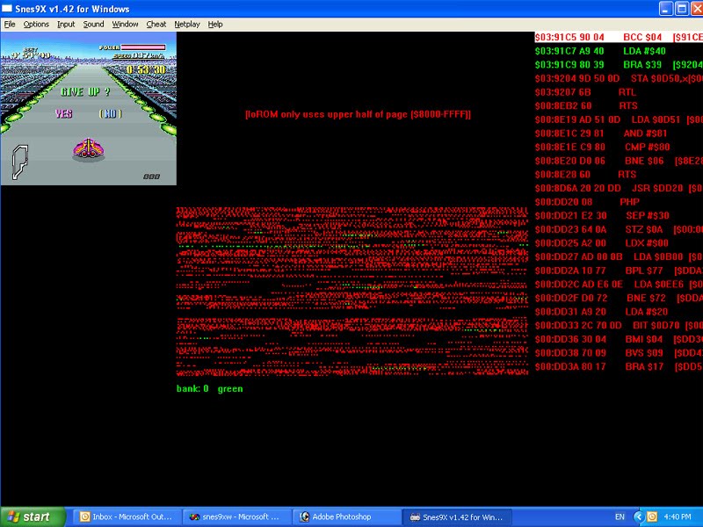The width and height of the screenshot is (703, 527).
Task: Select YES in the Give Up prompt
Action: (x=63, y=114)
